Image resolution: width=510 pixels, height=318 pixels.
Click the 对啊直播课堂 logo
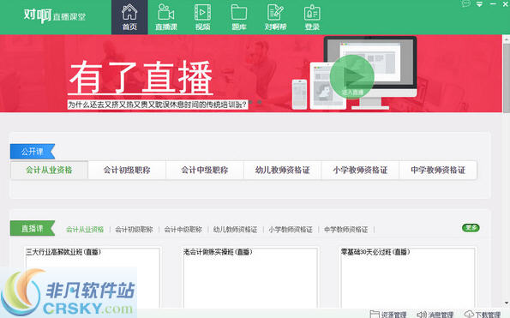pyautogui.click(x=55, y=15)
